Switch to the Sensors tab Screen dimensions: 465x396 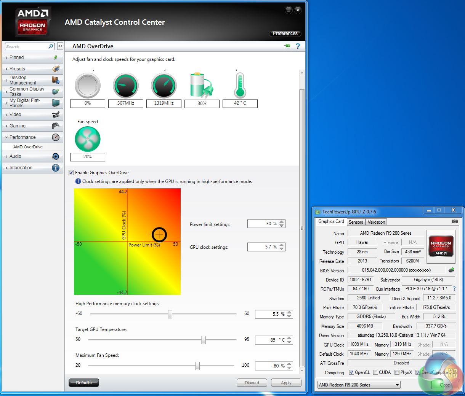356,222
